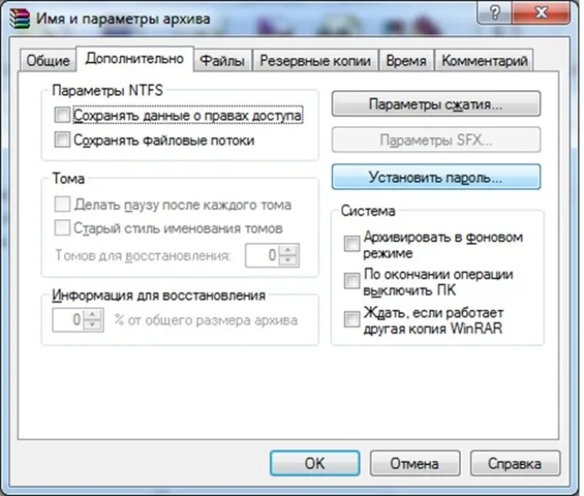Go to the Резервные копии tab

click(315, 60)
